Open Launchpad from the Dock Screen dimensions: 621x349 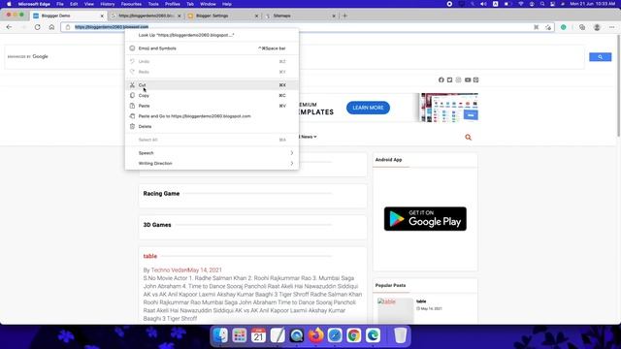coord(240,335)
